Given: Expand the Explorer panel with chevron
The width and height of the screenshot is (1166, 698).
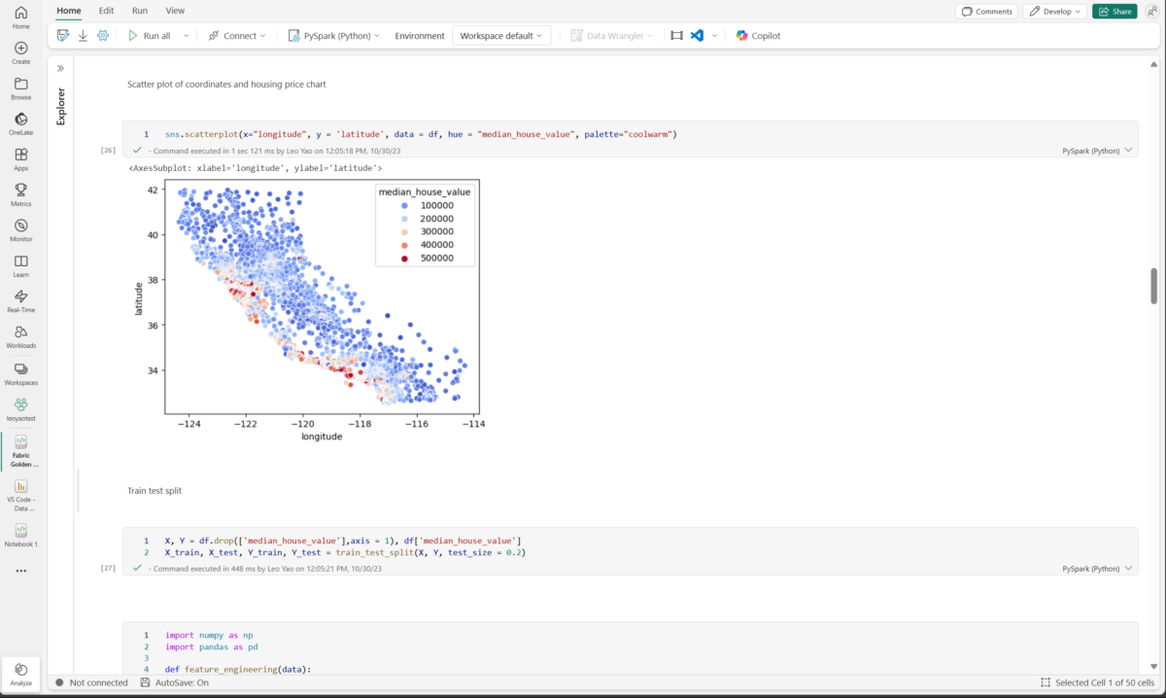Looking at the screenshot, I should (x=60, y=68).
